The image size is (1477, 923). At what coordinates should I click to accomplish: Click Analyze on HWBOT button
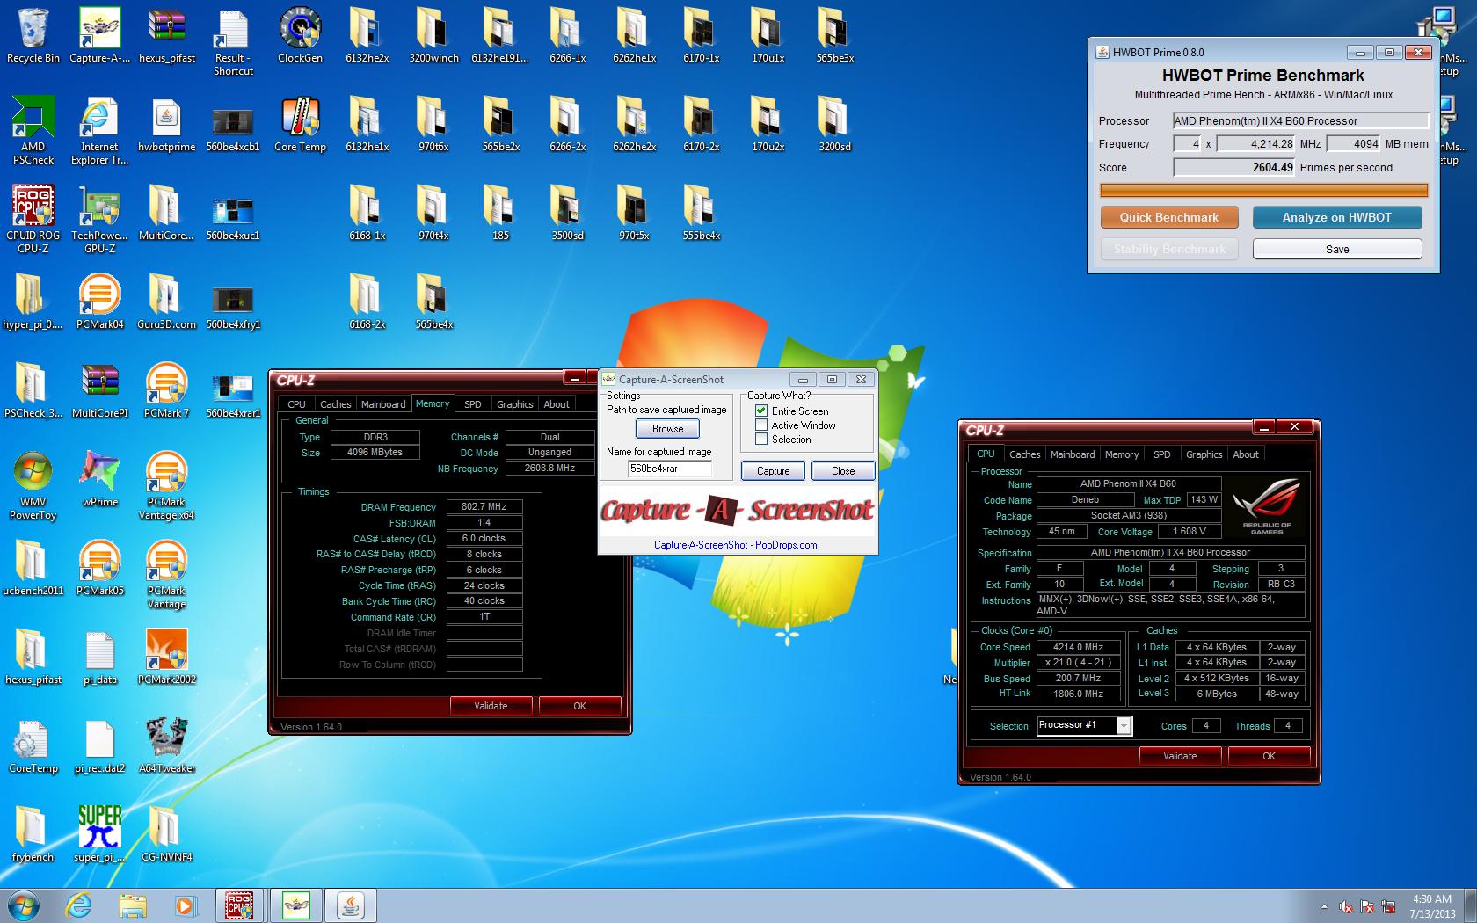coord(1336,217)
